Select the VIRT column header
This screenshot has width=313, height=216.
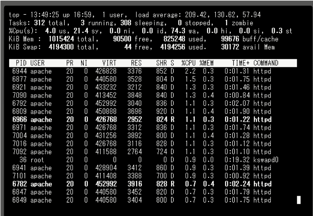pyautogui.click(x=109, y=63)
